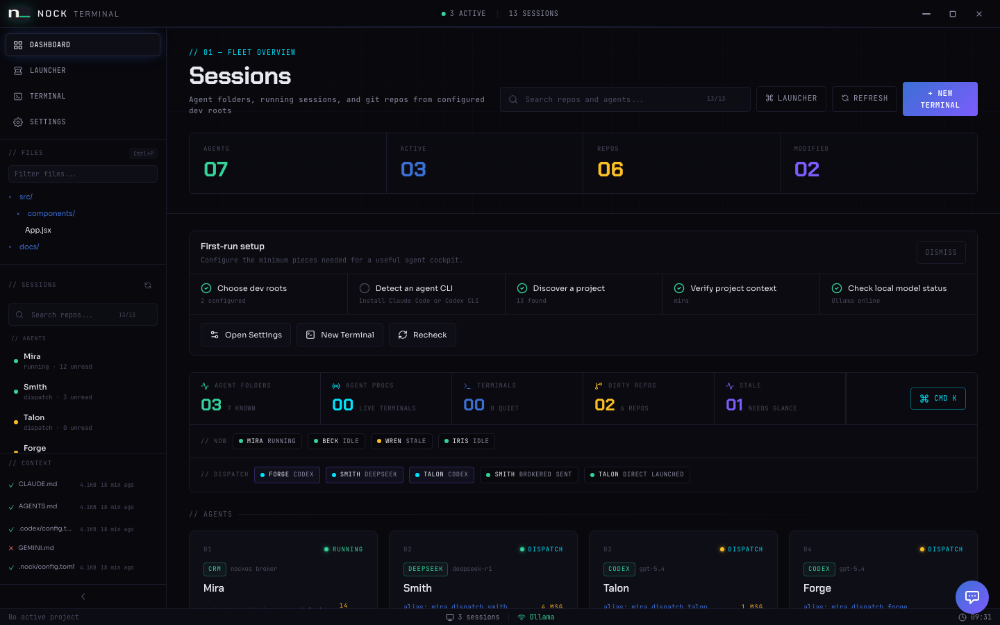Select the Mira agent in sidebar
The image size is (1000, 625).
coord(83,361)
